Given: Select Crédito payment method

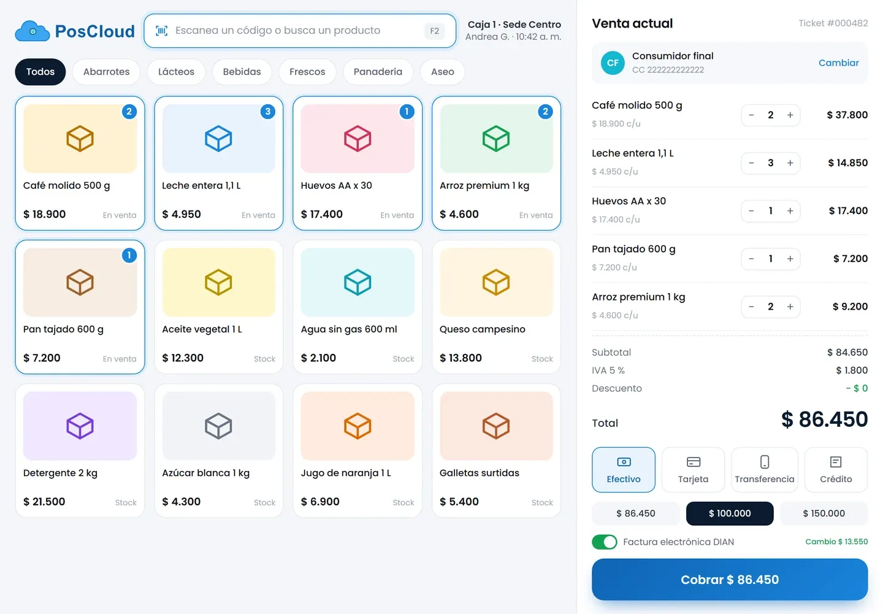Looking at the screenshot, I should [x=836, y=470].
